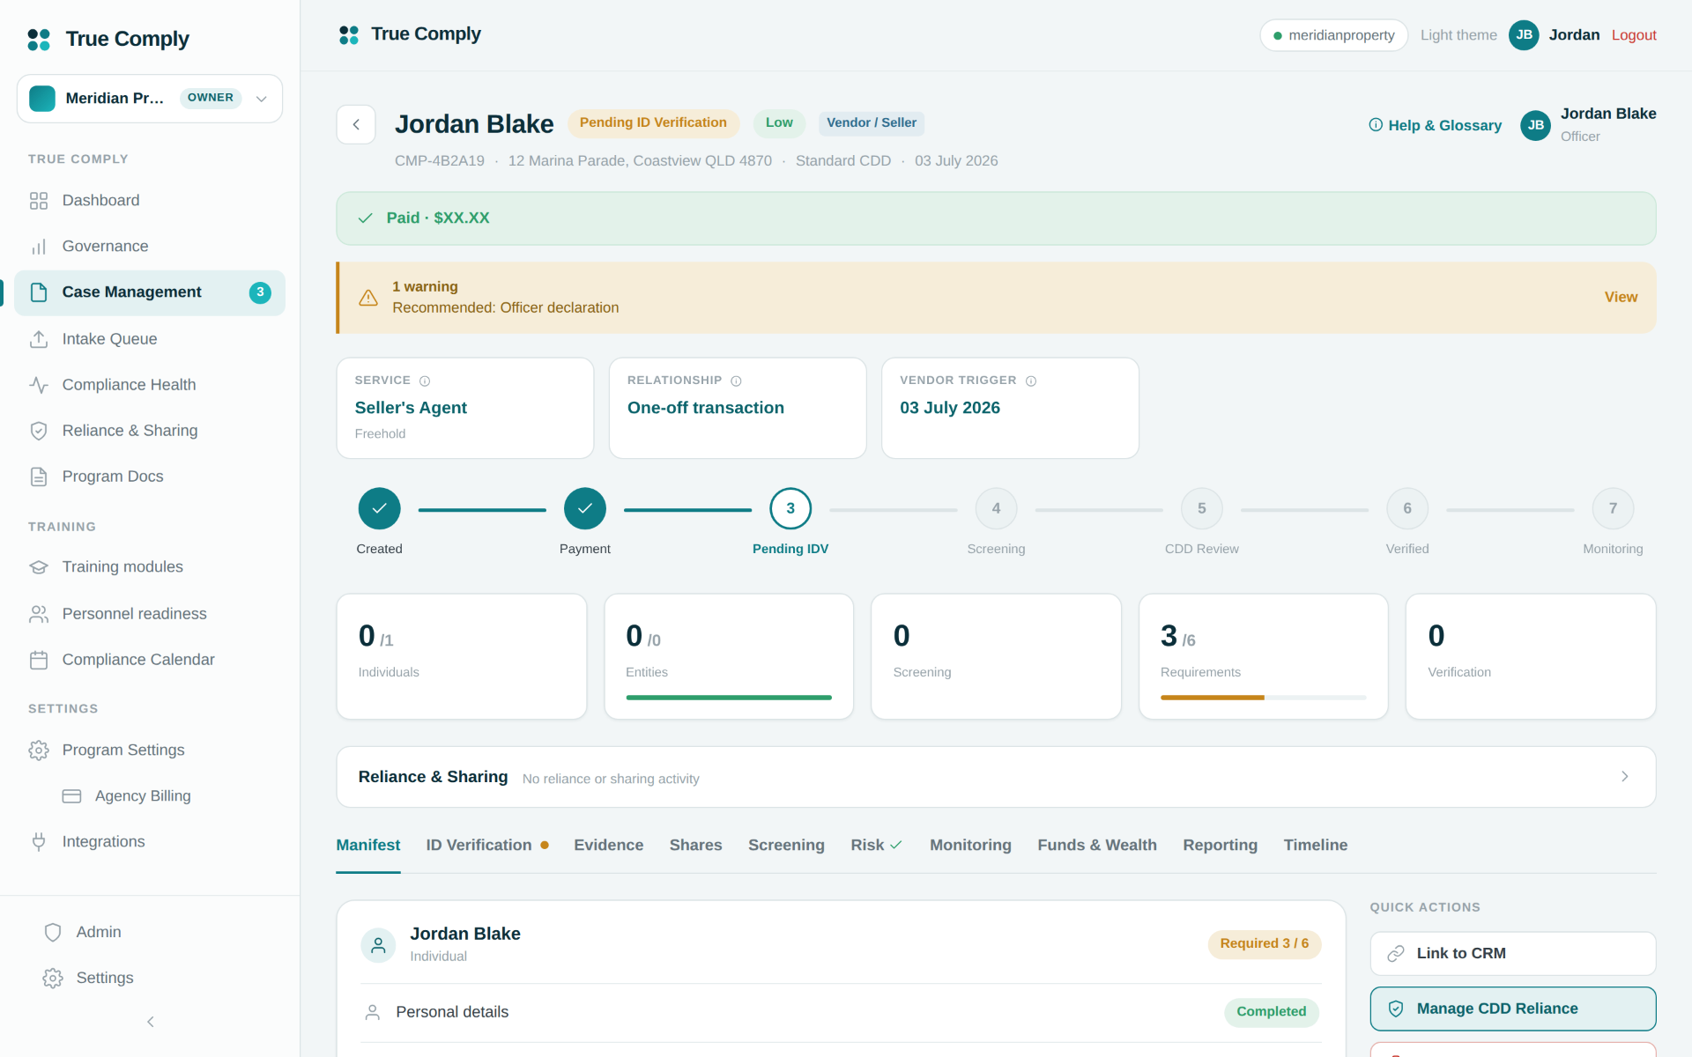Switch to ID Verification tab
Screen dimensions: 1692x1057
pos(487,846)
